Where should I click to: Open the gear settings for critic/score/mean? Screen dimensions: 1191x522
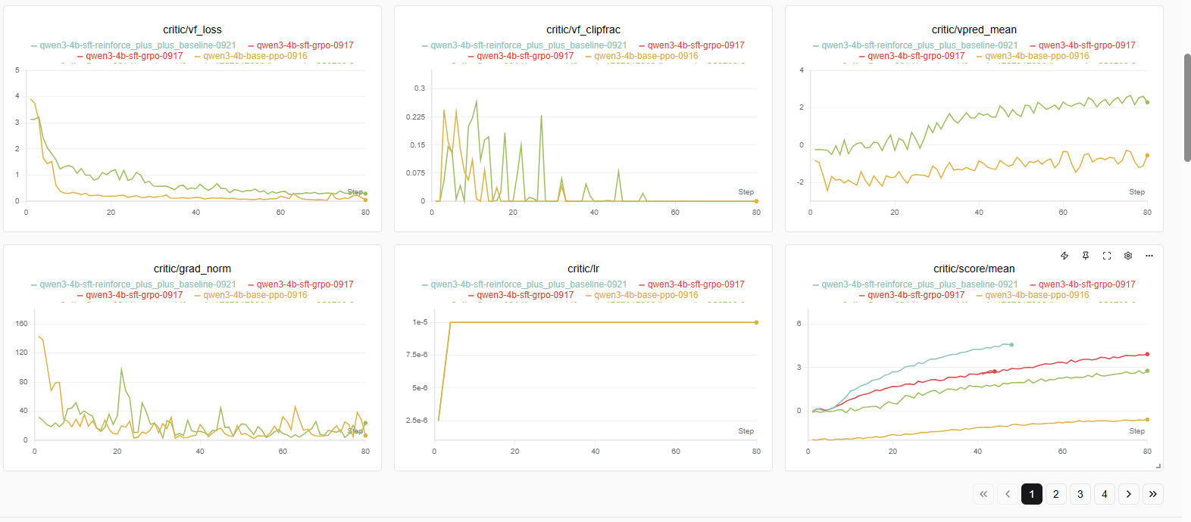point(1128,256)
